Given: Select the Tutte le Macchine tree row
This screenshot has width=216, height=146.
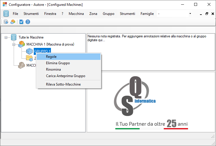Looking at the screenshot, I should pos(31,37).
